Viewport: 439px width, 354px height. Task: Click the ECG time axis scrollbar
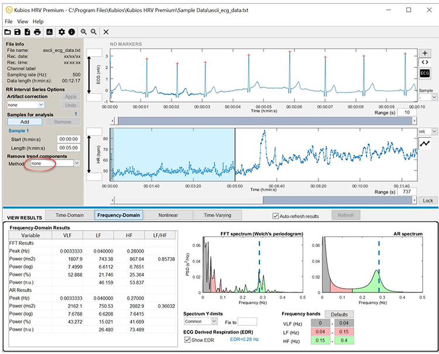point(263,120)
